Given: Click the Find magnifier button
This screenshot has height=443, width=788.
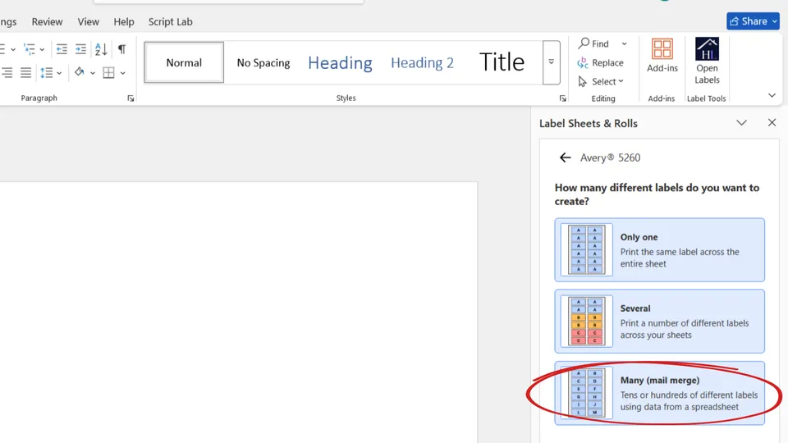Looking at the screenshot, I should (593, 43).
